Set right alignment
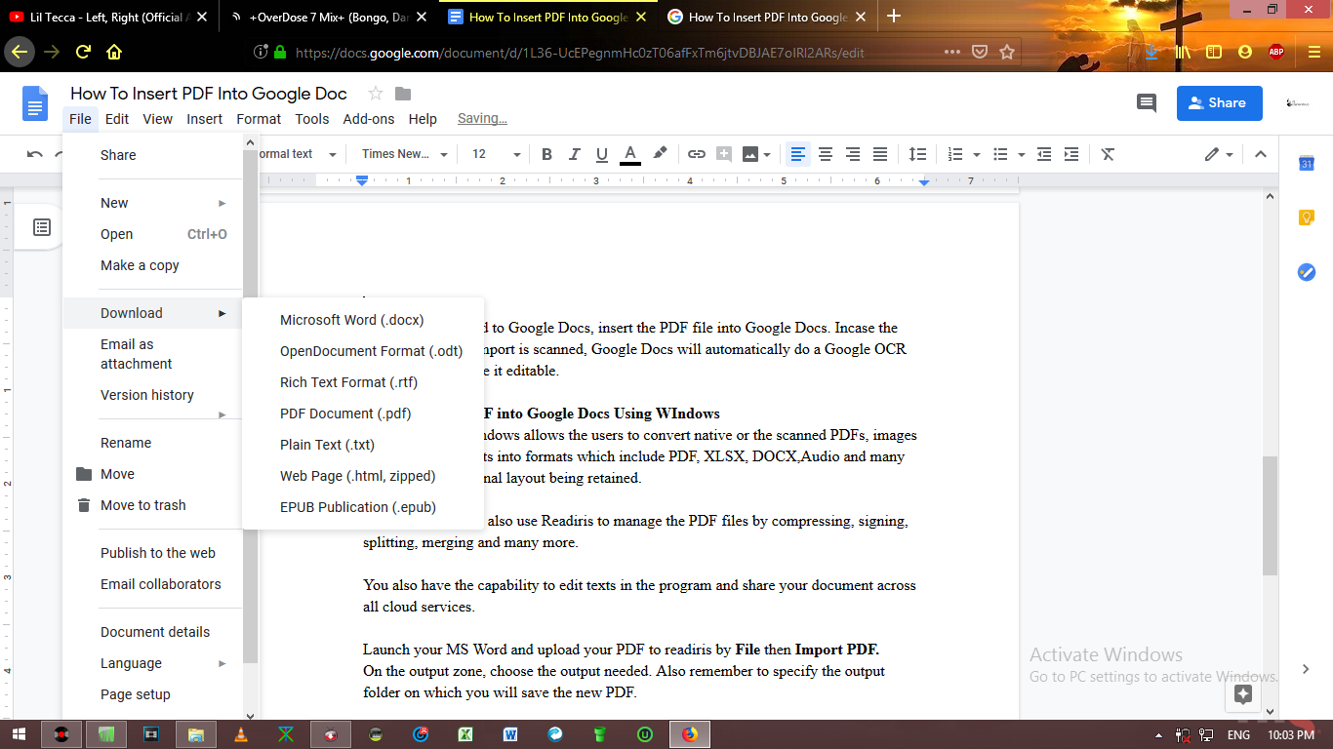This screenshot has height=749, width=1333. [853, 154]
